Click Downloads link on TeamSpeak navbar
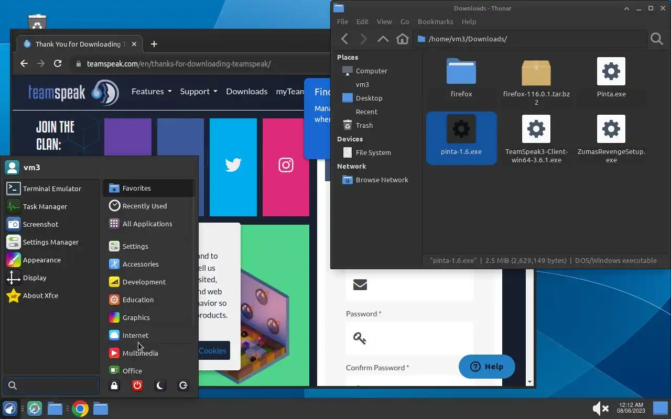The width and height of the screenshot is (671, 419). point(247,91)
